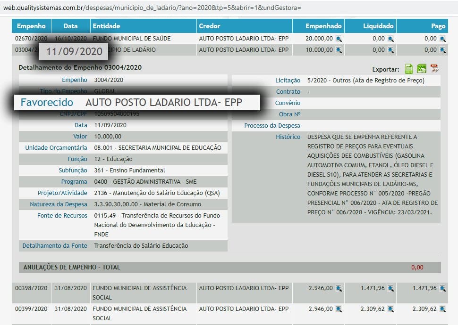Click magnifier next to Liquidado 0,00 on row 02670/2020
Screen dimensions: 458x325
coord(390,38)
